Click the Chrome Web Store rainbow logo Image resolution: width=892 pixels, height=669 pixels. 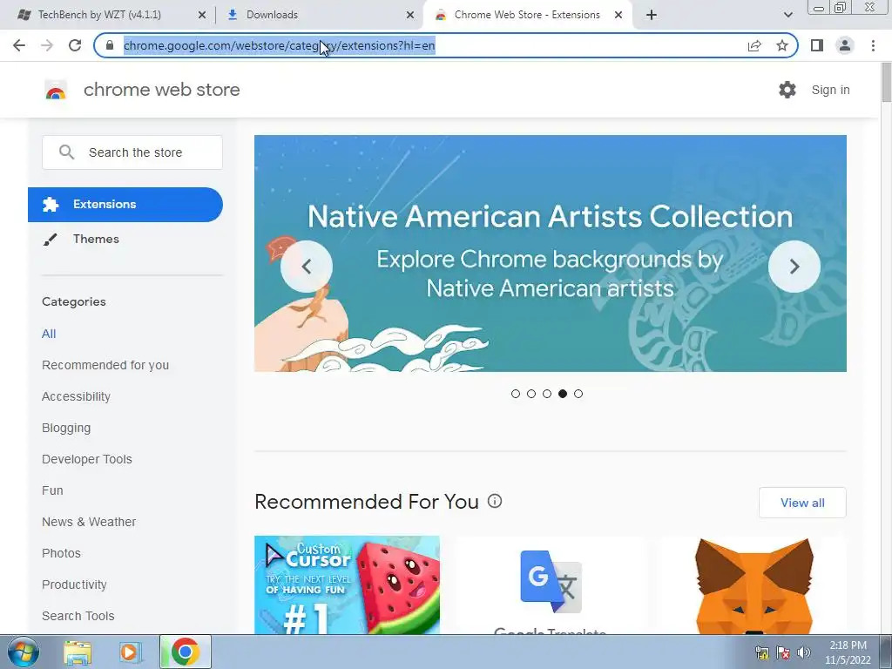click(x=56, y=90)
